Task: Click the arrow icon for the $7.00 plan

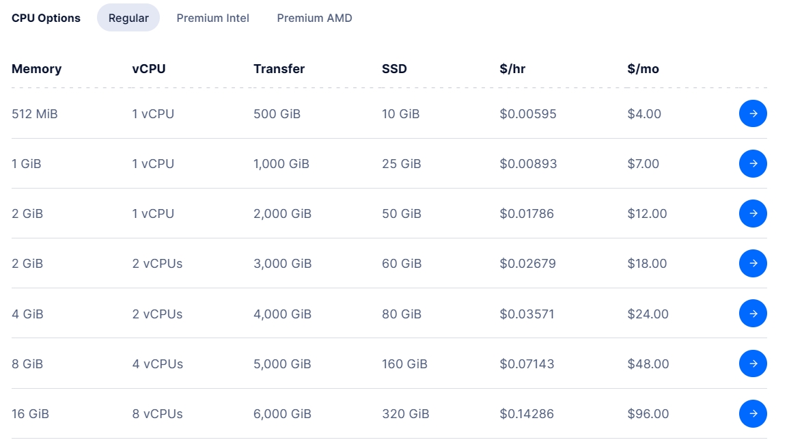Action: 753,163
